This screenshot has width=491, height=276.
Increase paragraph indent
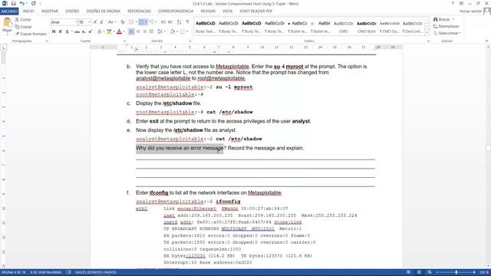(170, 22)
